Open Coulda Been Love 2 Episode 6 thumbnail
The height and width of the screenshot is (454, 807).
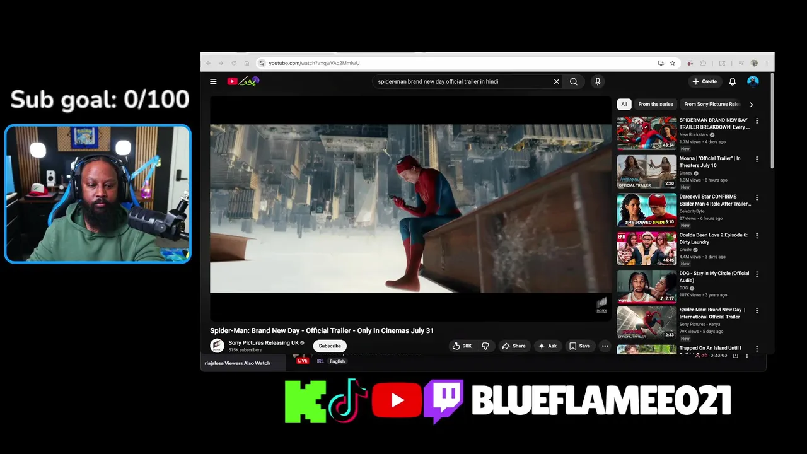(x=646, y=248)
